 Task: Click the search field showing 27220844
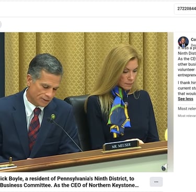[x=185, y=9]
